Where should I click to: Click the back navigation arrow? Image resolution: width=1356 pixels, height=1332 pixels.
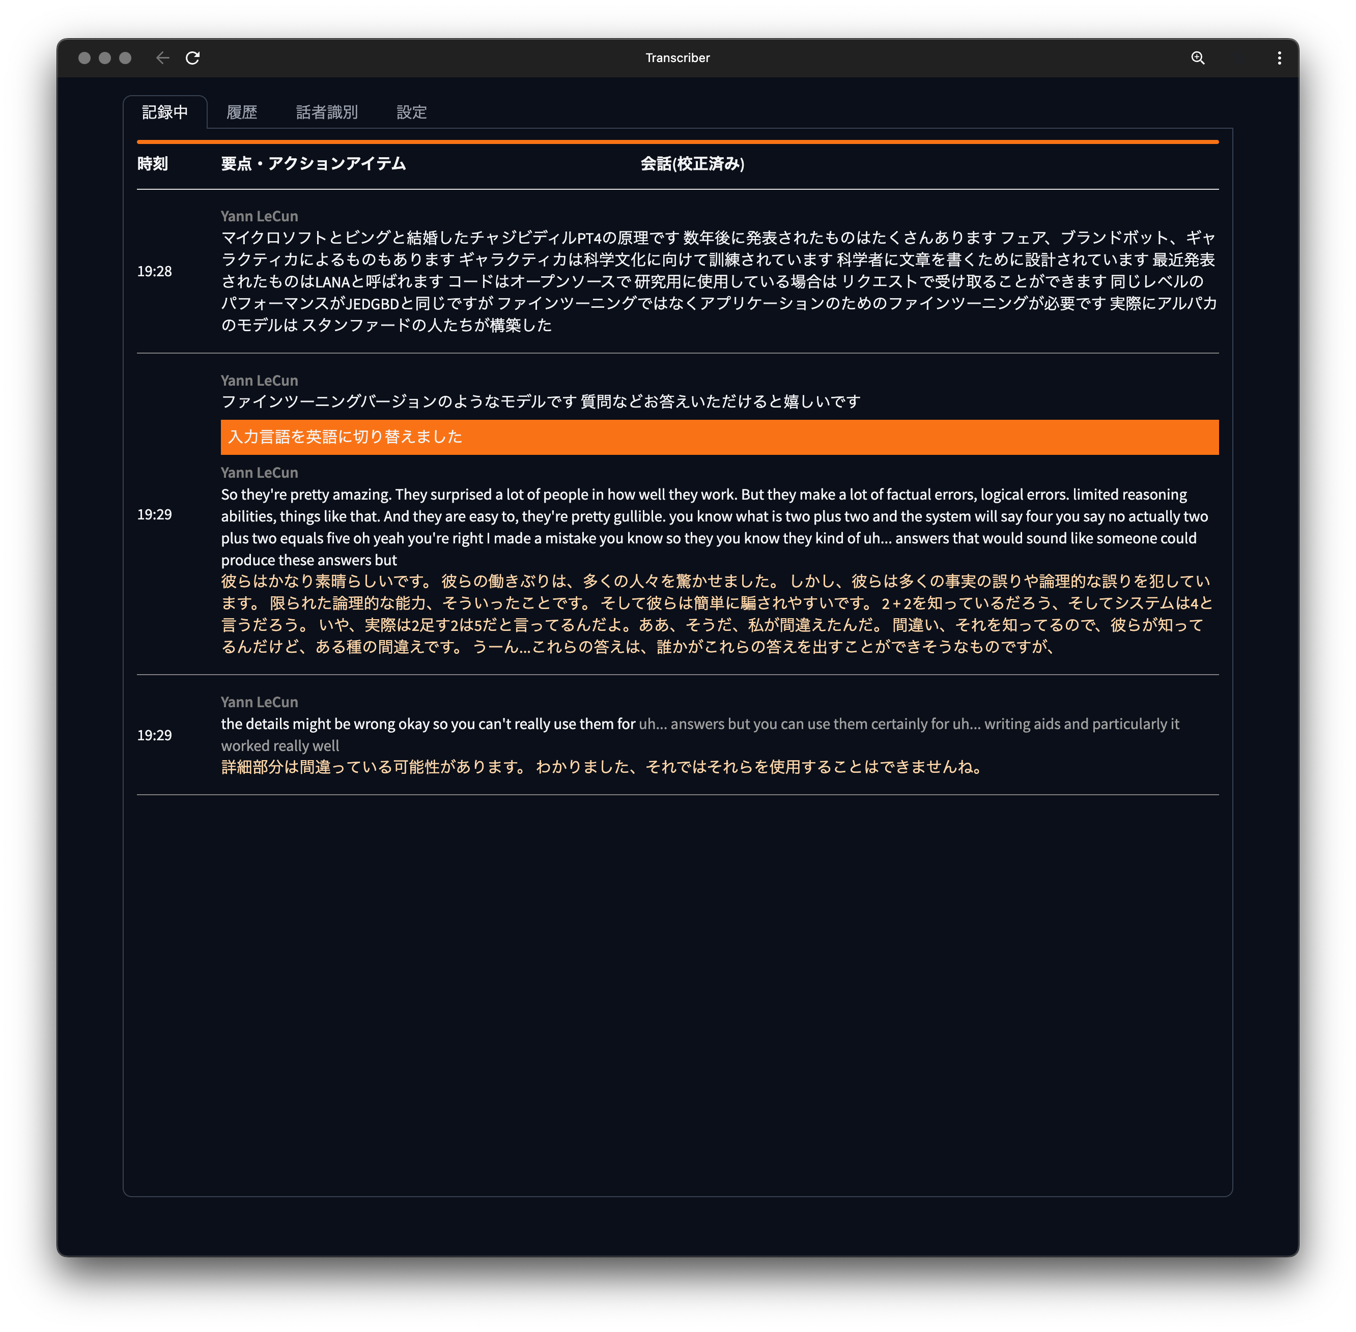pyautogui.click(x=162, y=58)
